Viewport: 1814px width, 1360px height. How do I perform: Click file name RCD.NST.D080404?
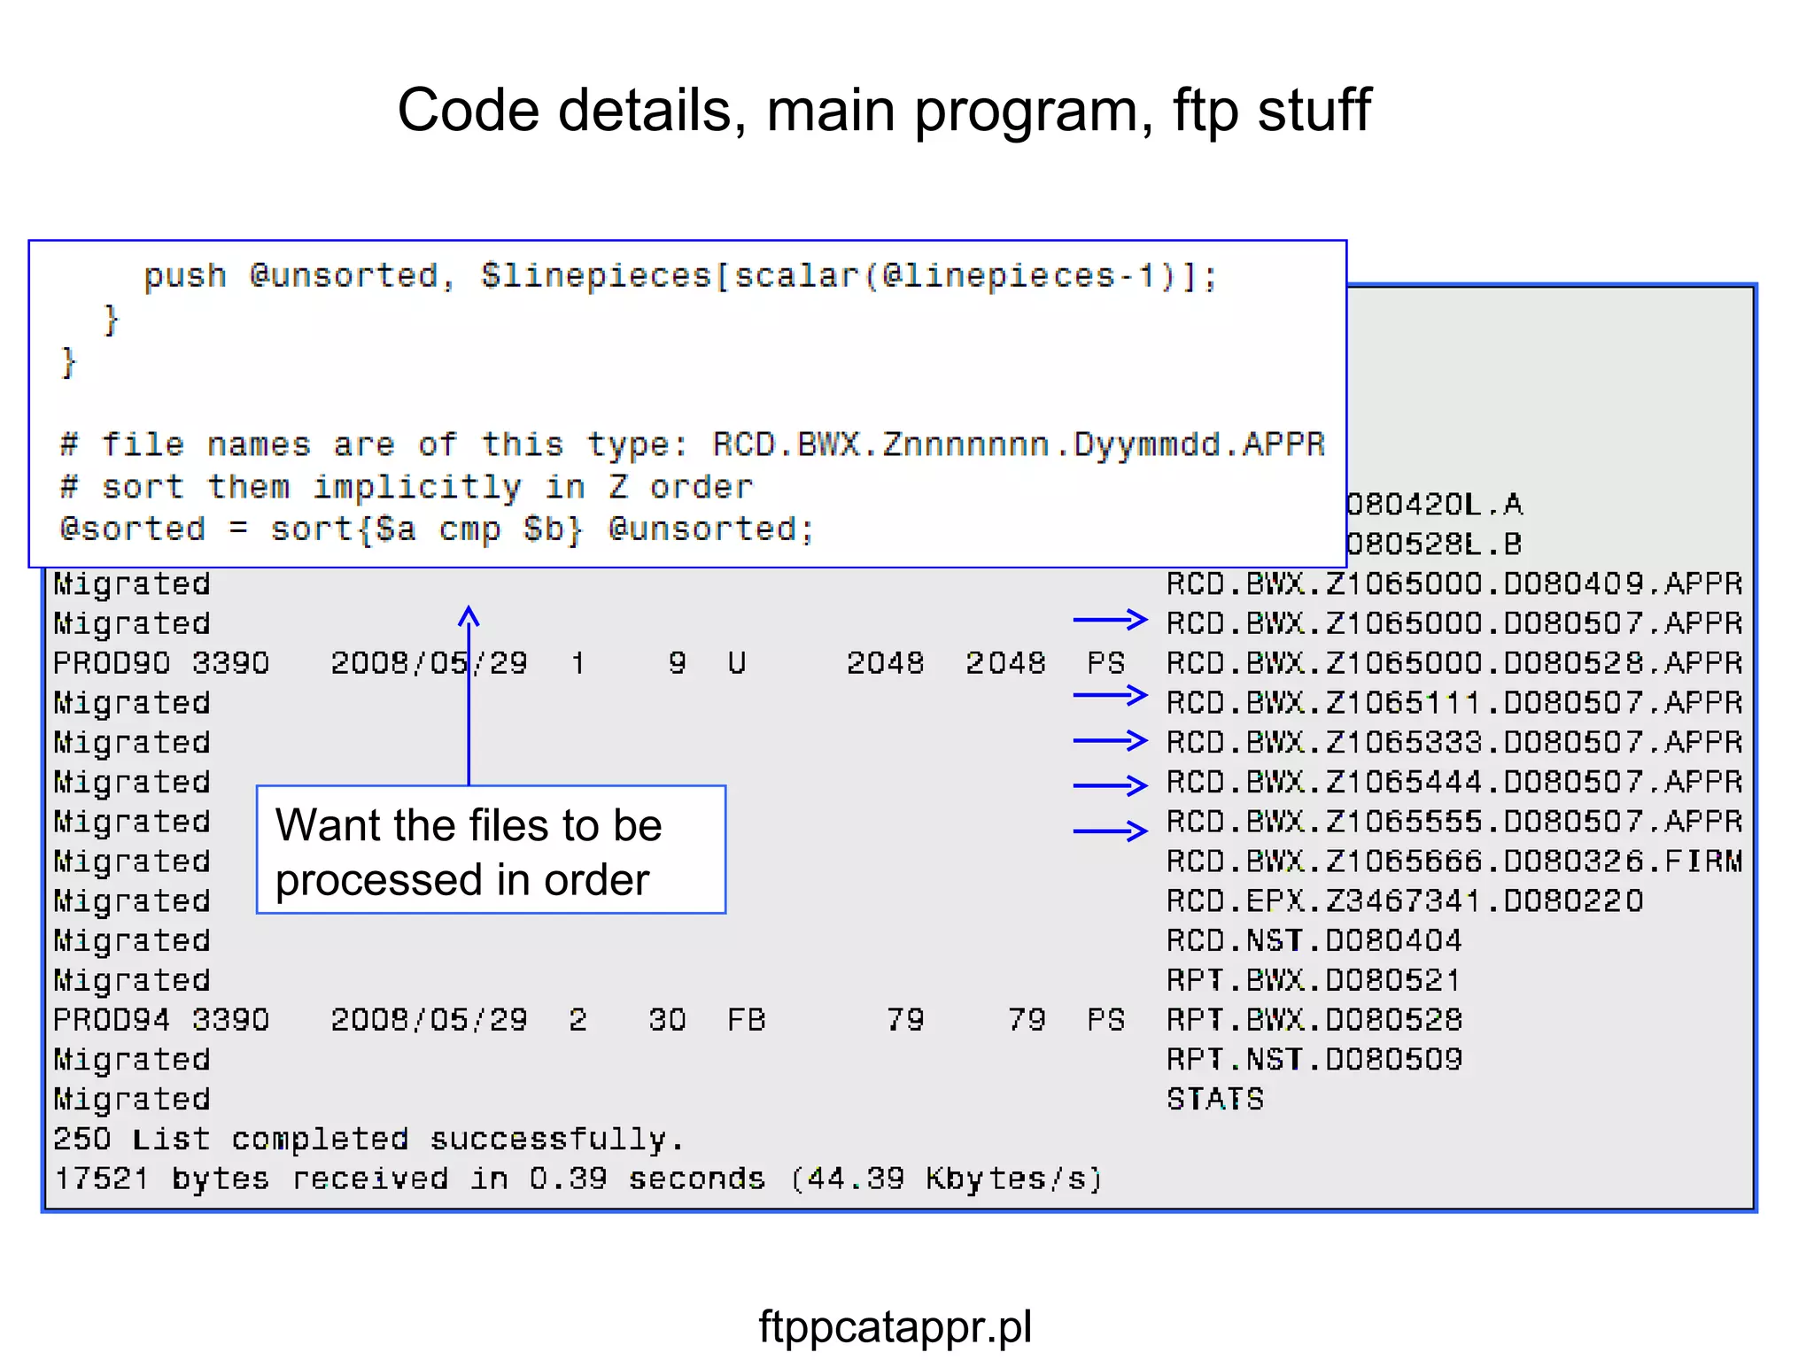click(1314, 940)
